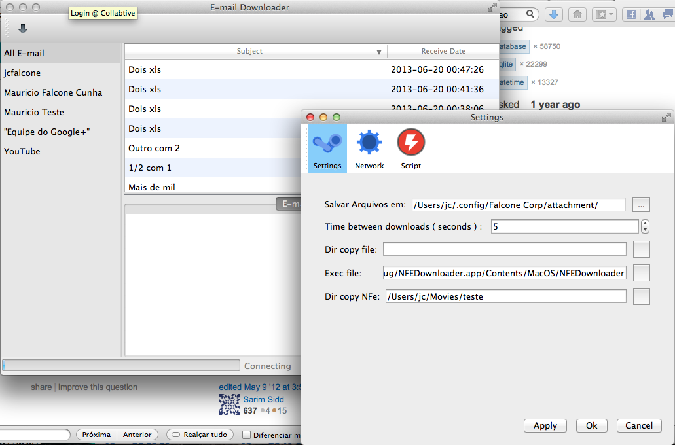Click the download arrow toolbar icon
The height and width of the screenshot is (445, 675).
(23, 29)
